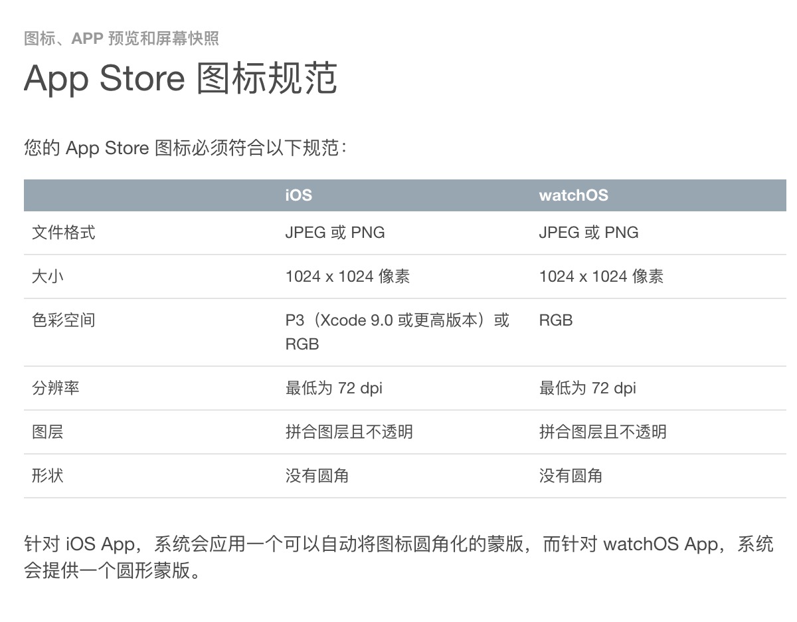Click the '形状' row label

tap(48, 476)
